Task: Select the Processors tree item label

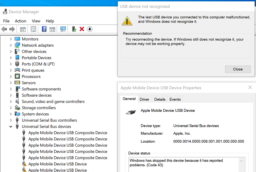Action: point(31,76)
